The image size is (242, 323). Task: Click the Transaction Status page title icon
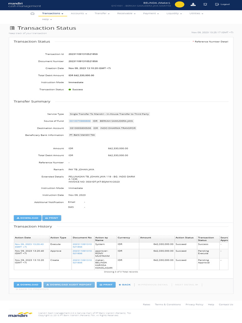(x=12, y=28)
